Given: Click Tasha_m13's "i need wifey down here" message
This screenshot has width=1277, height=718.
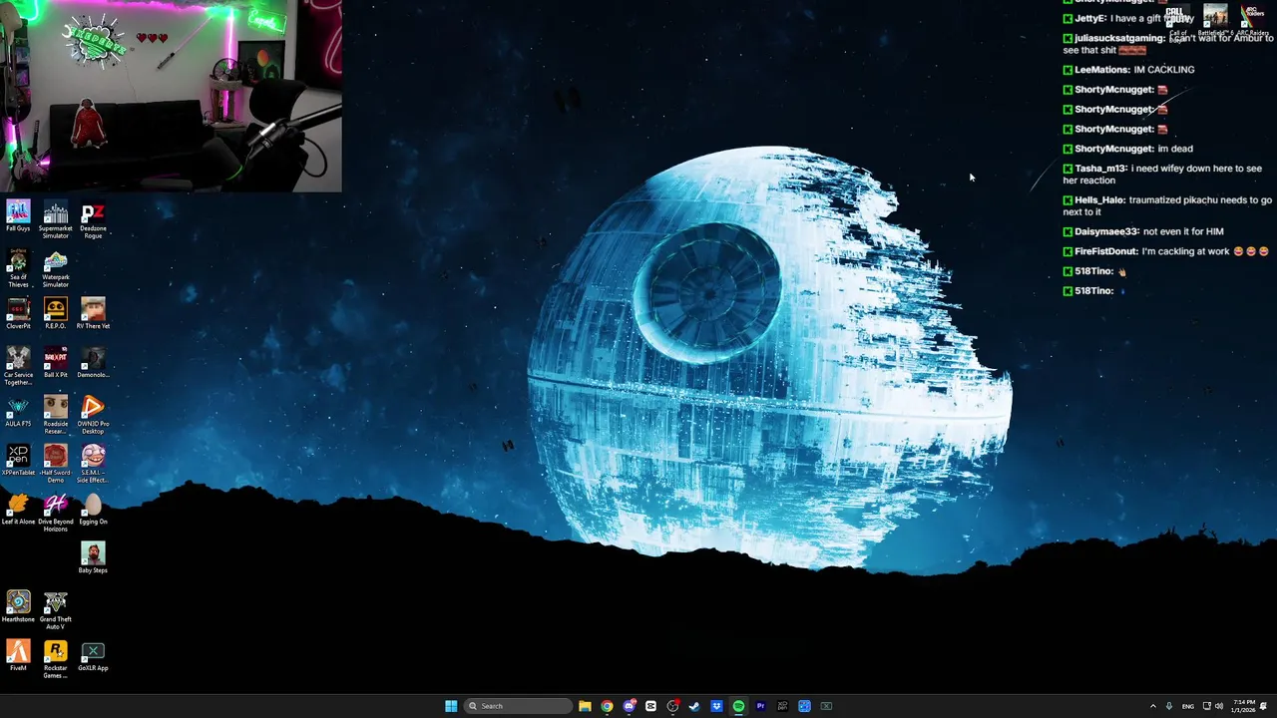Looking at the screenshot, I should tap(1162, 175).
